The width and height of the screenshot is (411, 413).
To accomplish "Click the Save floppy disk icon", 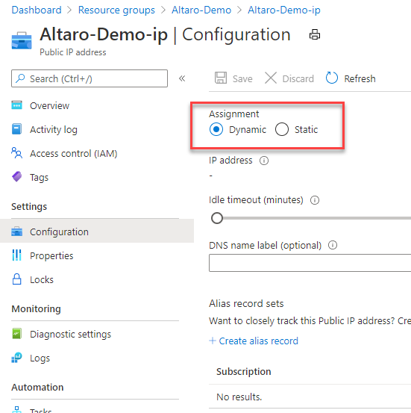I will coord(221,78).
